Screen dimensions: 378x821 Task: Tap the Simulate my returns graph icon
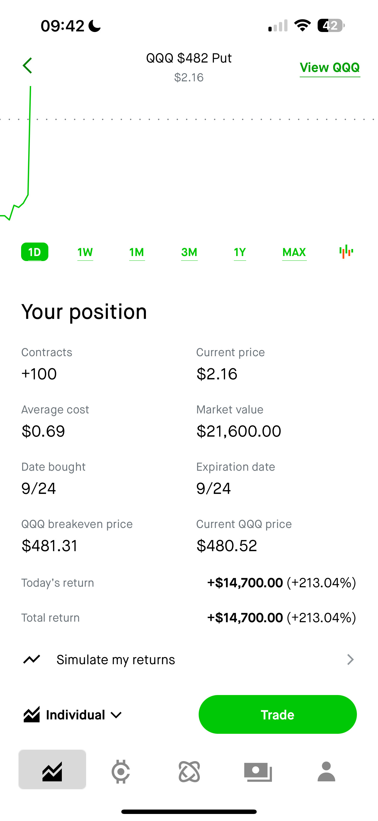pos(32,659)
